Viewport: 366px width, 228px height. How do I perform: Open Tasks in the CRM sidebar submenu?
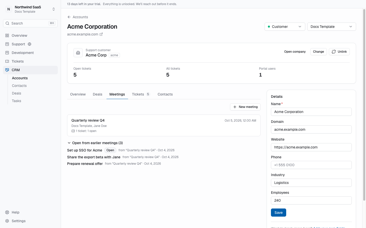click(17, 101)
